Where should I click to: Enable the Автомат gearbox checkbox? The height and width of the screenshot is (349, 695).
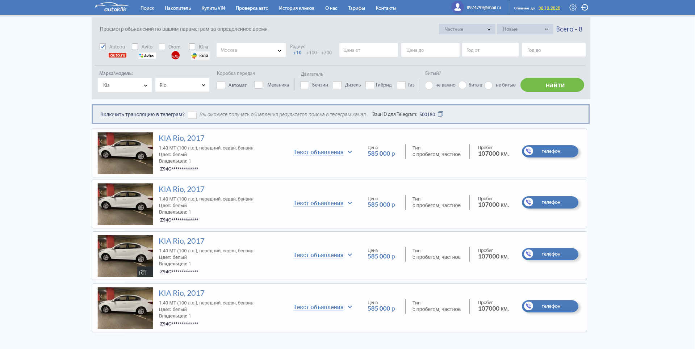pyautogui.click(x=221, y=85)
